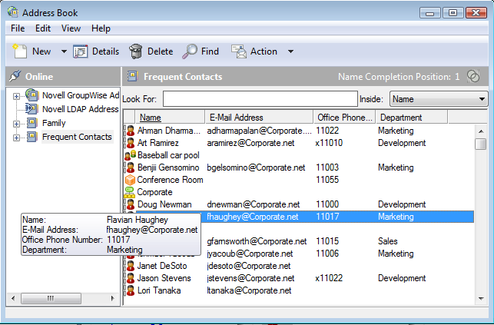Click Art Ramirez person icon
Viewport: 494px width, 325px height.
pyautogui.click(x=130, y=143)
